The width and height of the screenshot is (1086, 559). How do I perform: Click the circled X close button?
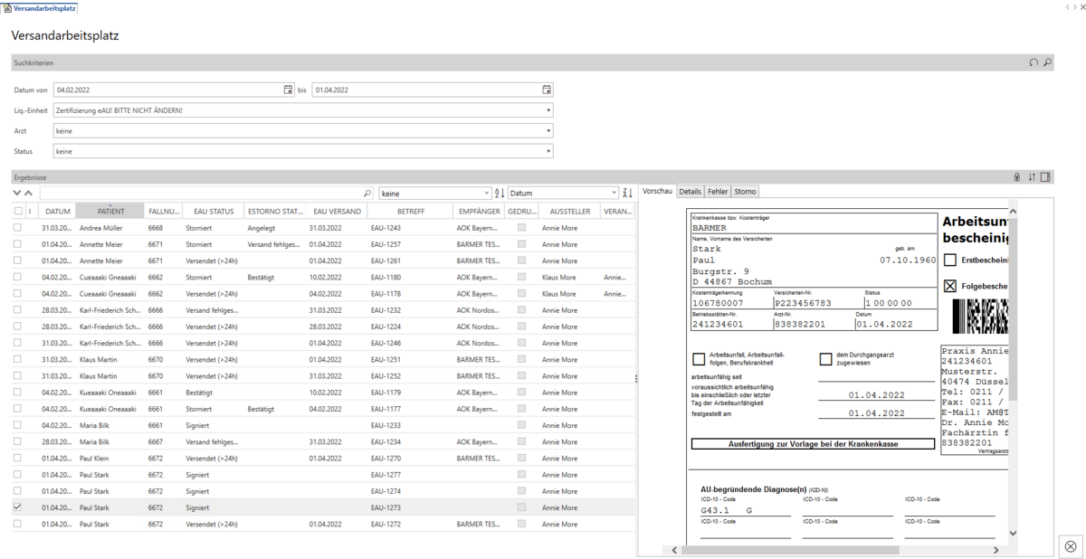click(1071, 545)
